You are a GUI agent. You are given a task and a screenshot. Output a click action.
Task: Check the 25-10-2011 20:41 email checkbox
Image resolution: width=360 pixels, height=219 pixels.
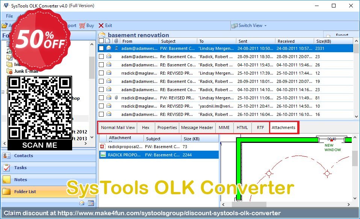point(101,106)
